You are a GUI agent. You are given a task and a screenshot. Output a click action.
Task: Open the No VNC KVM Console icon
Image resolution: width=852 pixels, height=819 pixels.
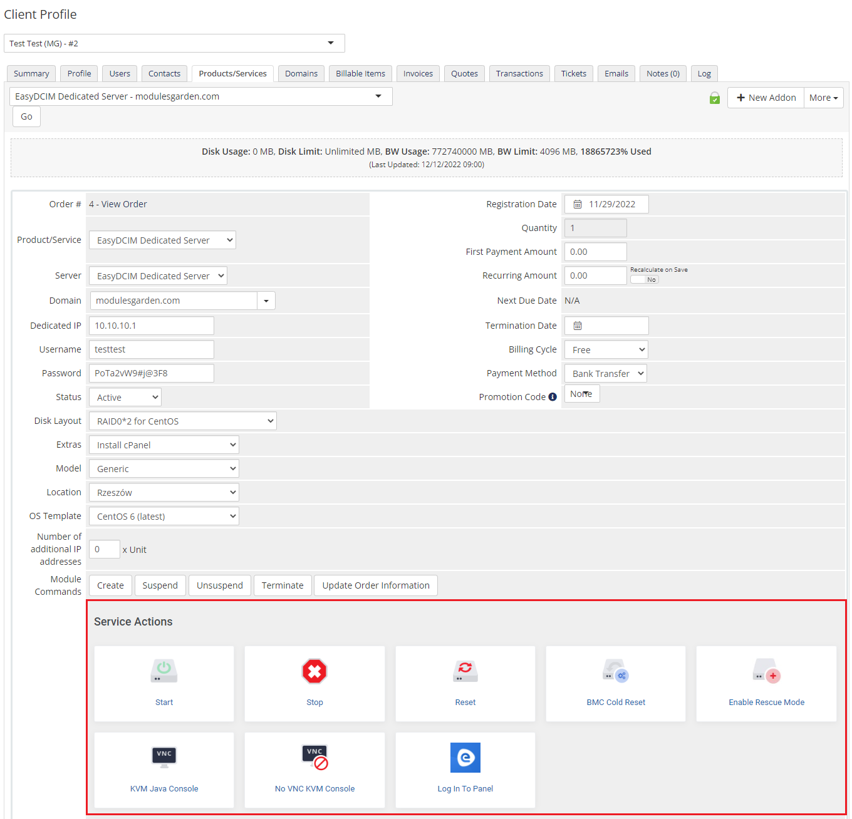315,757
